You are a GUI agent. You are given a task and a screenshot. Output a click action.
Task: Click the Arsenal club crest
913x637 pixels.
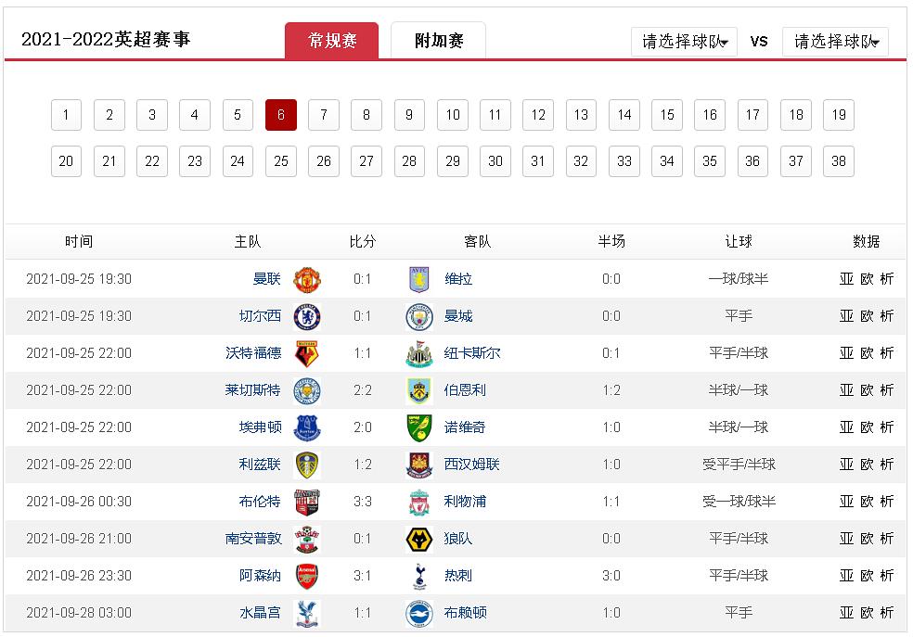[x=307, y=576]
